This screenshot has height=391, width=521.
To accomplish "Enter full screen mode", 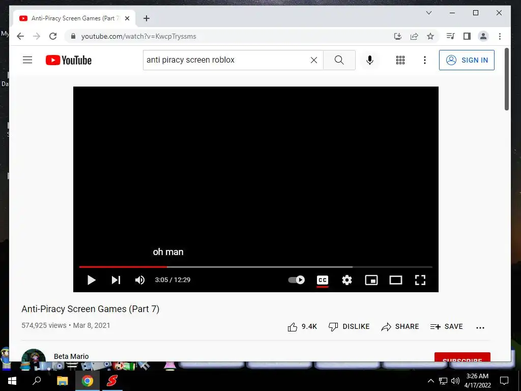I will coord(420,280).
